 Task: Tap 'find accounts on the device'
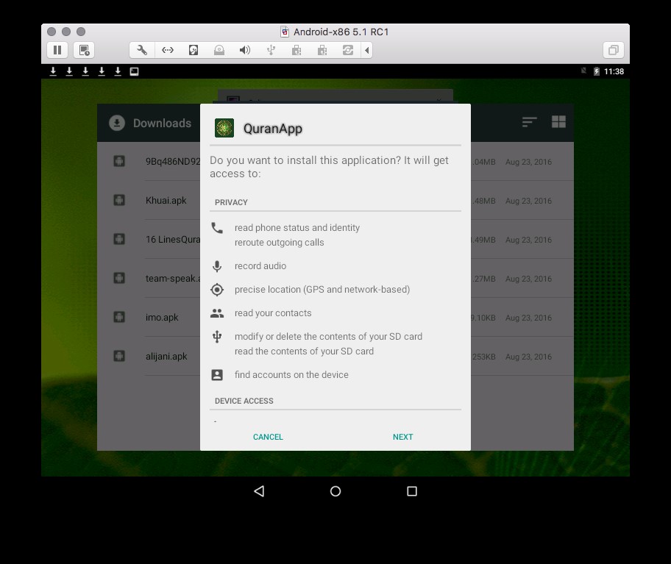[291, 374]
